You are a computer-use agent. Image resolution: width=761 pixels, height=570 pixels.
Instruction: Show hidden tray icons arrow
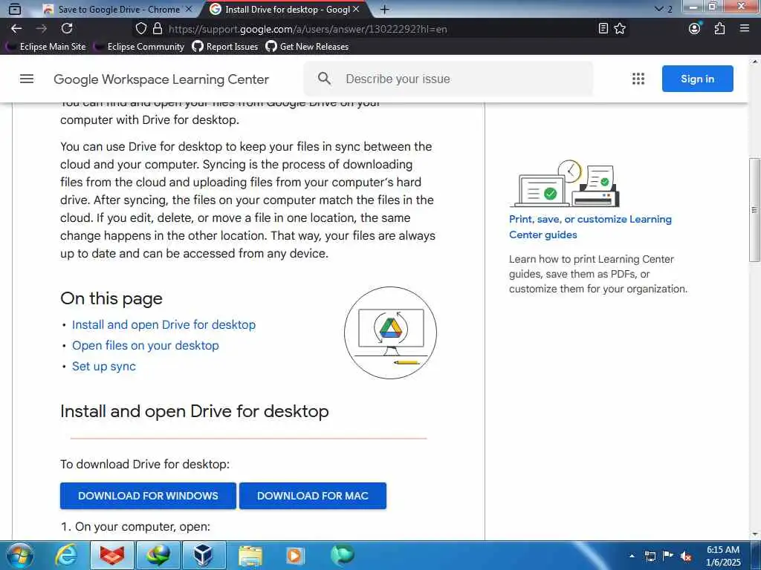(x=632, y=556)
